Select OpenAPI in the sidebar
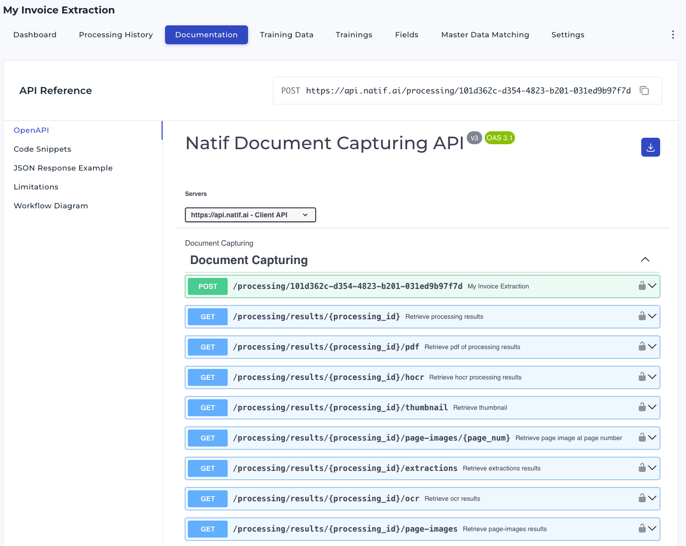 pos(31,130)
